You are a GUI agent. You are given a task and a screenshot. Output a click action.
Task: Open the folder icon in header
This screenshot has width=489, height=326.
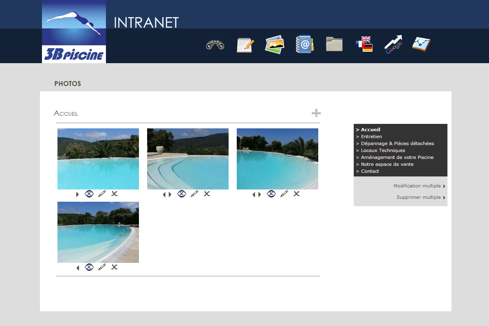click(x=334, y=44)
